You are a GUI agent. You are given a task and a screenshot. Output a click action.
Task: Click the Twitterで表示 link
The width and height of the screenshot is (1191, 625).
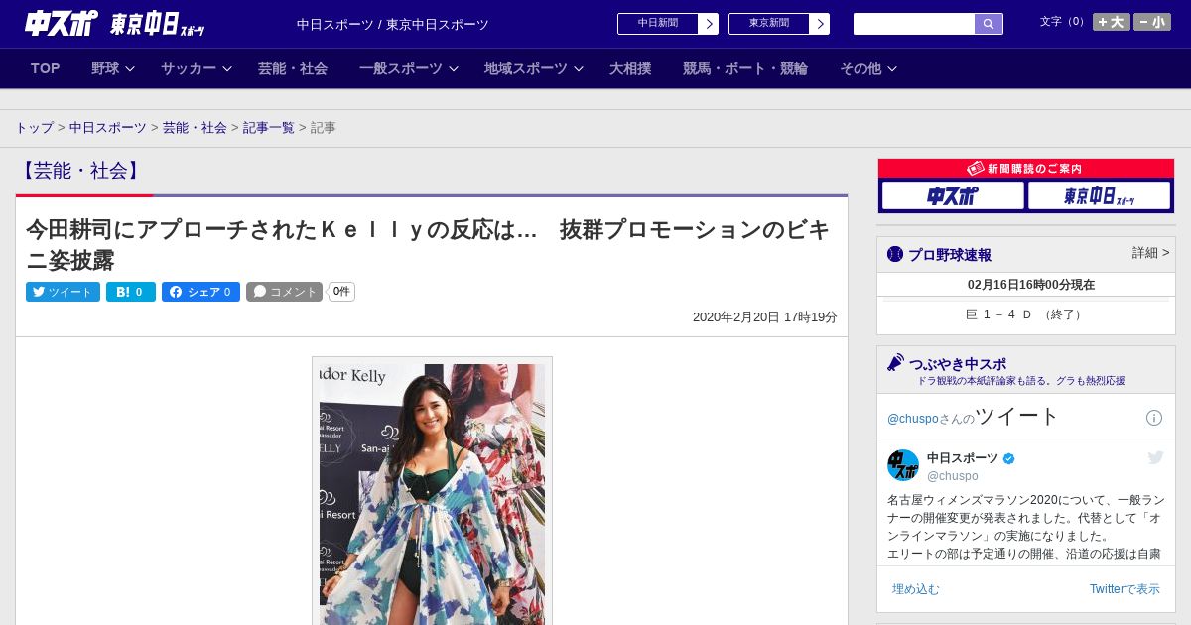1125,589
